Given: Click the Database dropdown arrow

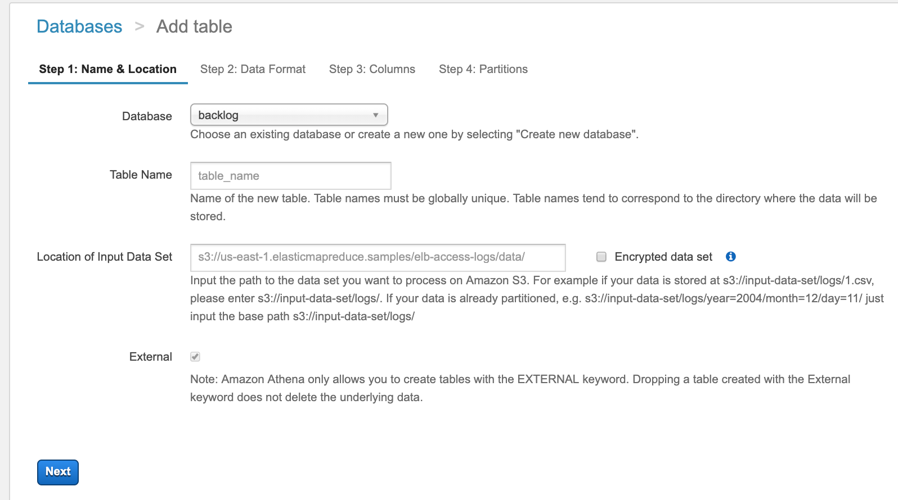Looking at the screenshot, I should pos(376,115).
